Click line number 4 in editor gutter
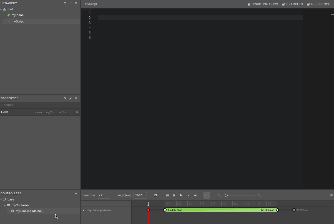The height and width of the screenshot is (224, 334). coord(90,28)
